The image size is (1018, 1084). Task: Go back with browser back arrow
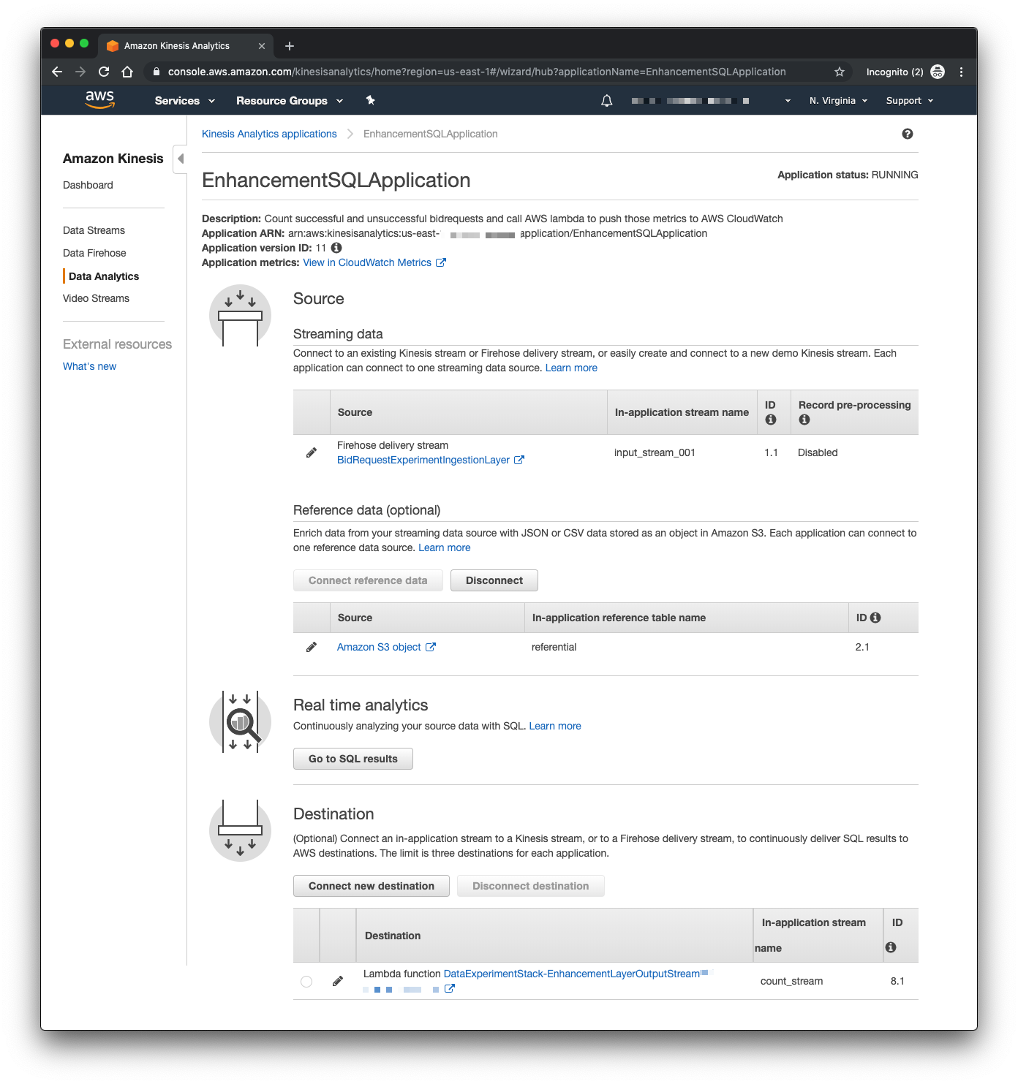57,72
